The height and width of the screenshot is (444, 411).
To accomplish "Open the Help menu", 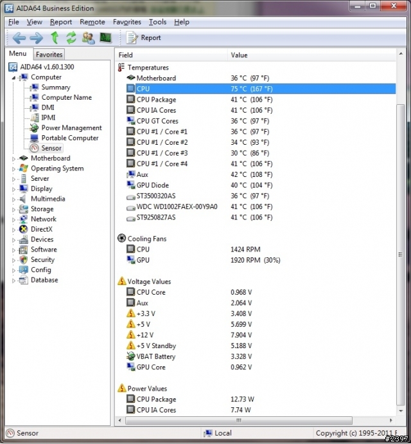I will click(x=182, y=22).
